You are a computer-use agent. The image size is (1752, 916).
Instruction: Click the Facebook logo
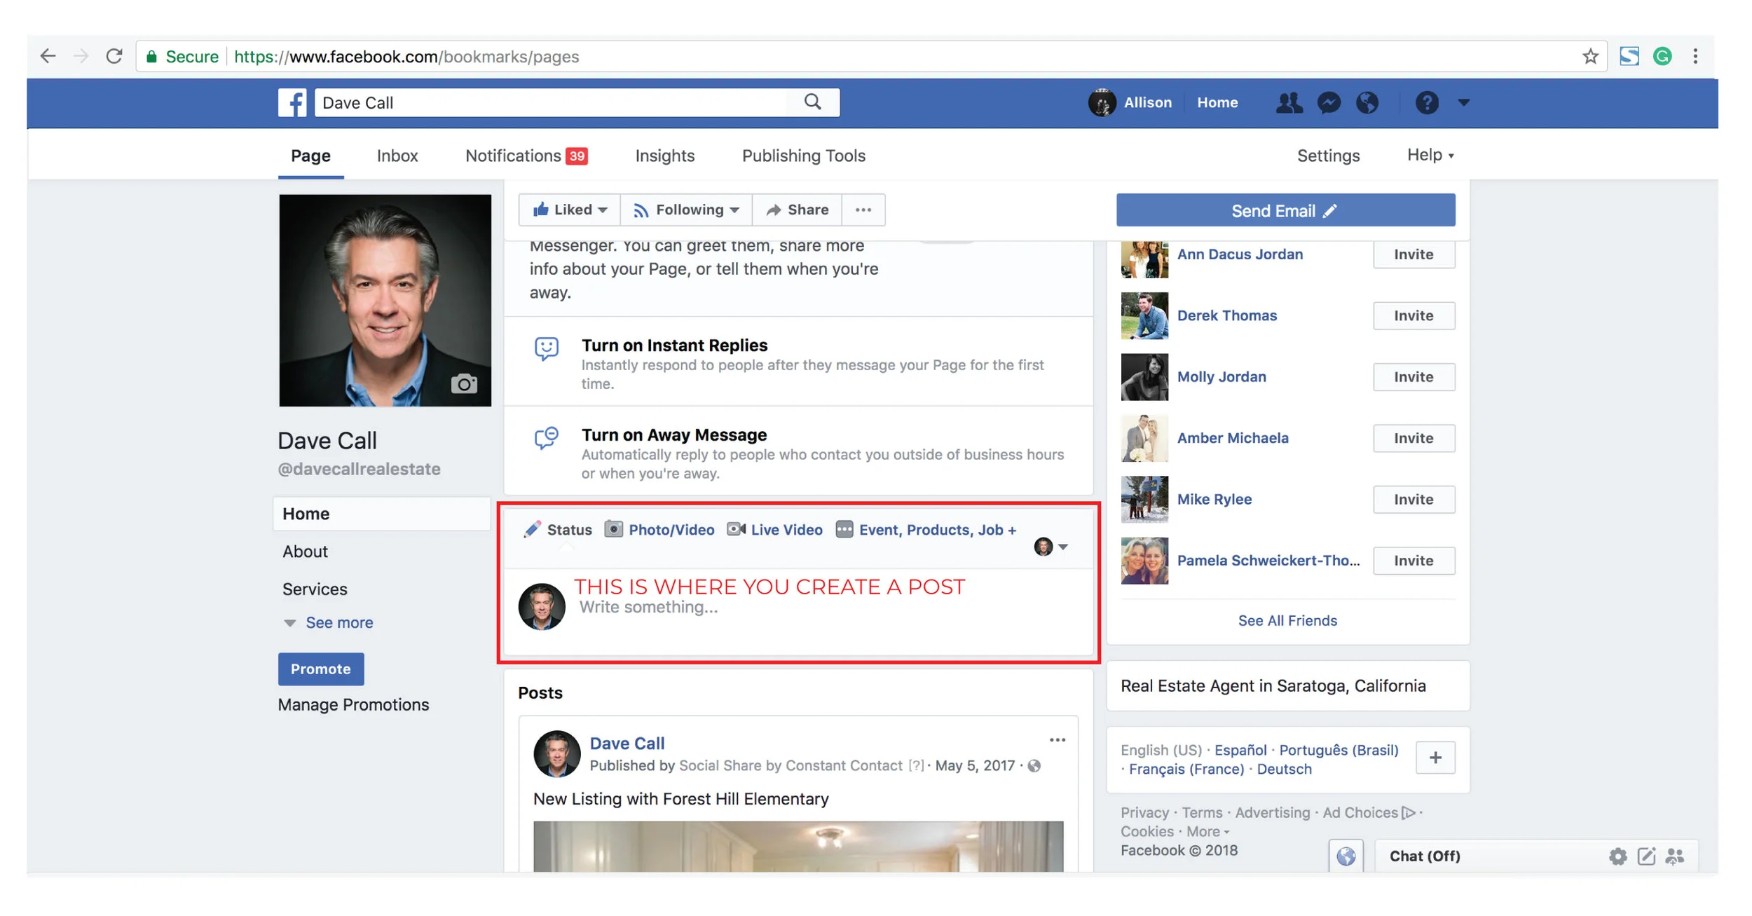click(292, 102)
